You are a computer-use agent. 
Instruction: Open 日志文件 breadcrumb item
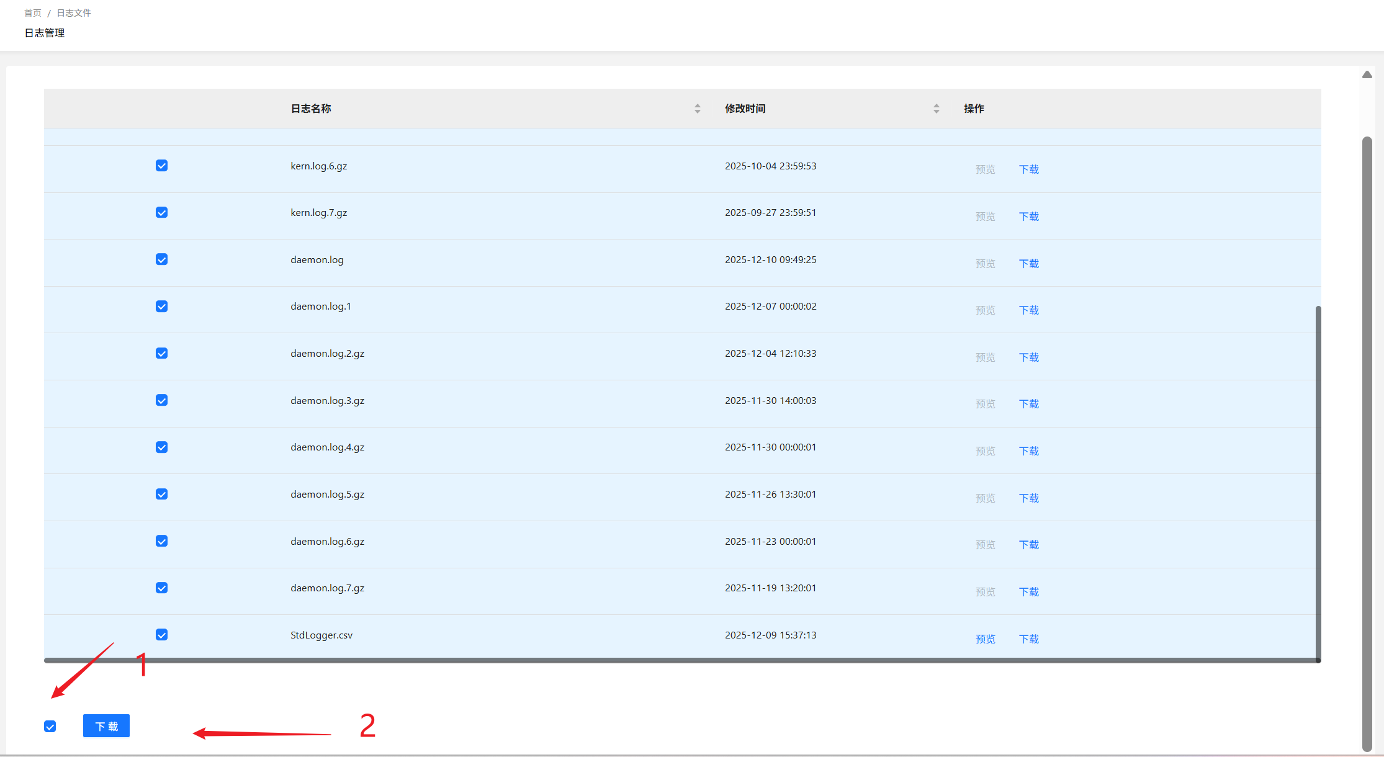(74, 13)
